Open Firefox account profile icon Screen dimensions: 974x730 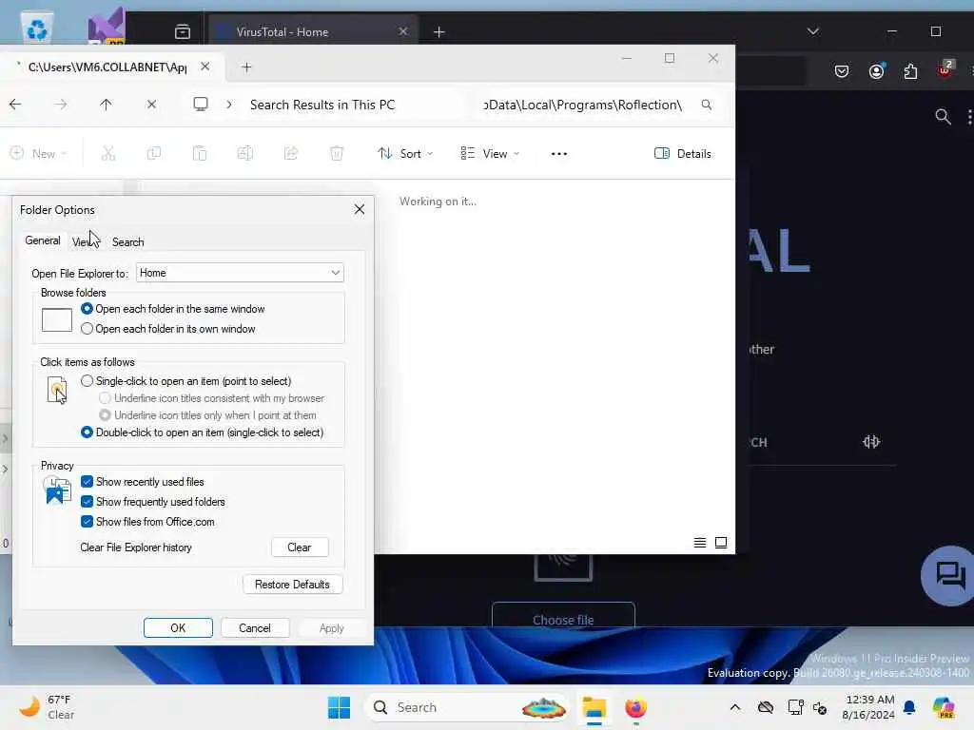point(876,71)
